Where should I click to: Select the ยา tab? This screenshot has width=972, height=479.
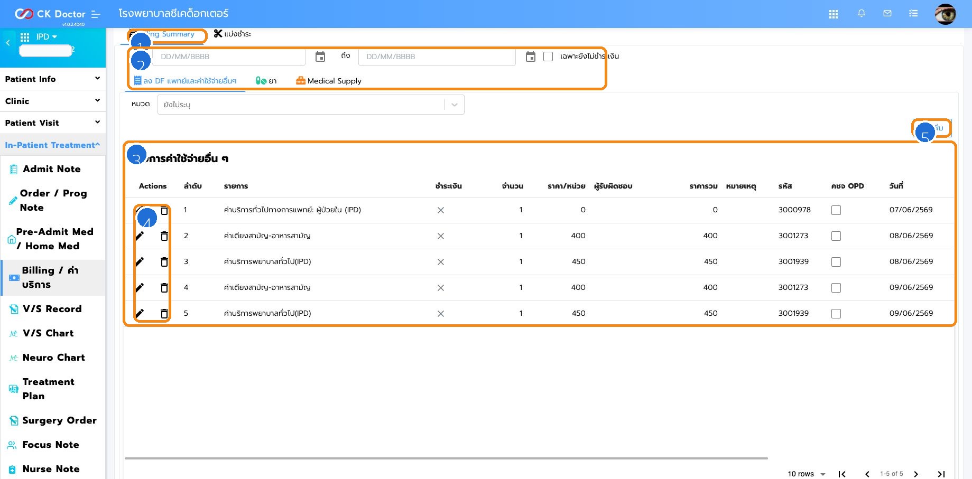(x=266, y=81)
